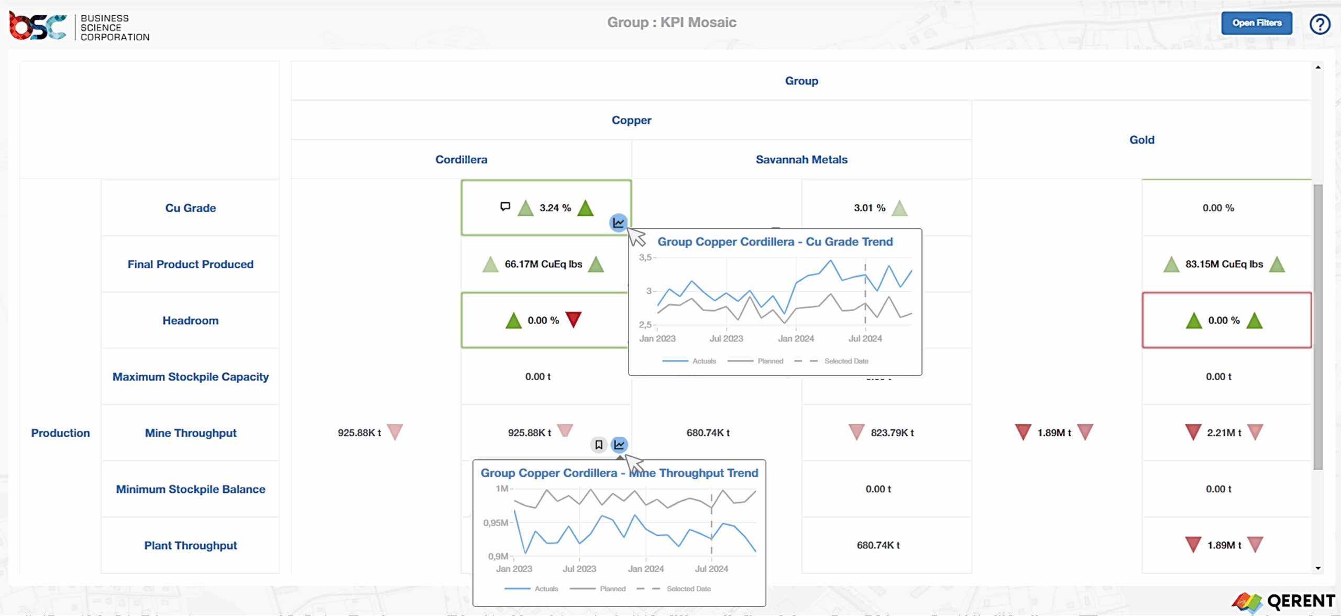Click the help question mark icon
The image size is (1341, 616).
pos(1321,24)
